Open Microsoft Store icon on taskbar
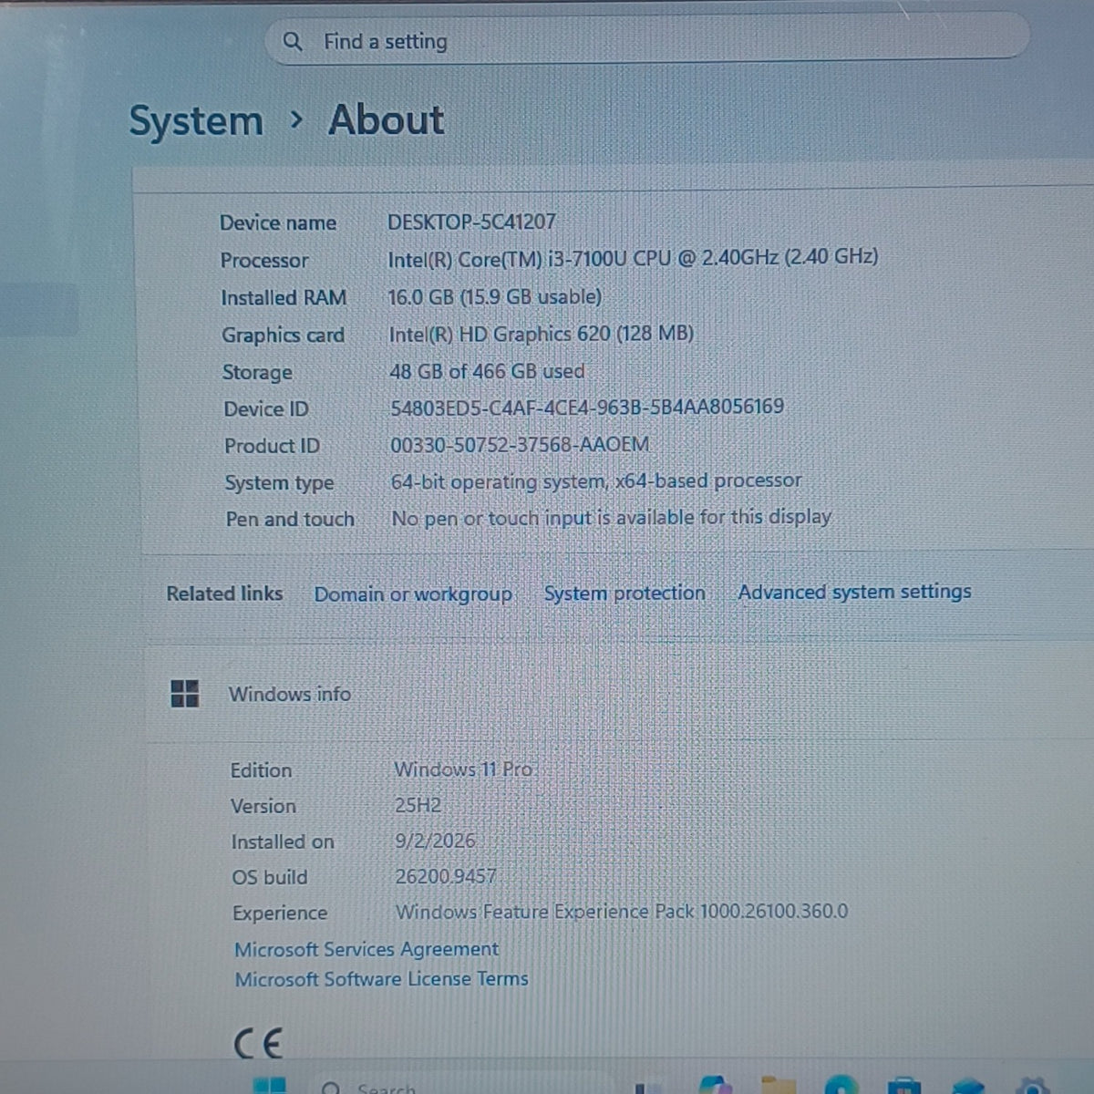This screenshot has height=1094, width=1094. (x=903, y=1086)
